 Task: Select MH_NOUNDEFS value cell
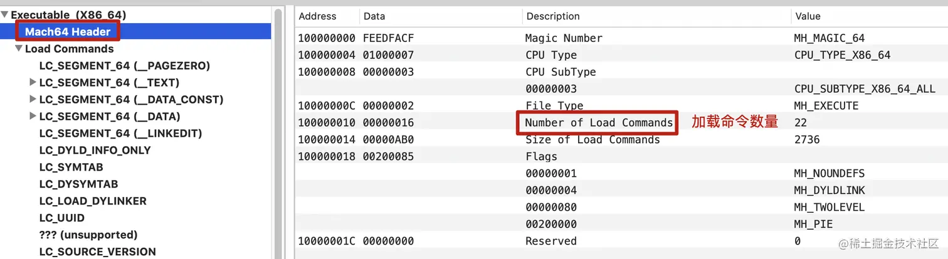coord(829,173)
